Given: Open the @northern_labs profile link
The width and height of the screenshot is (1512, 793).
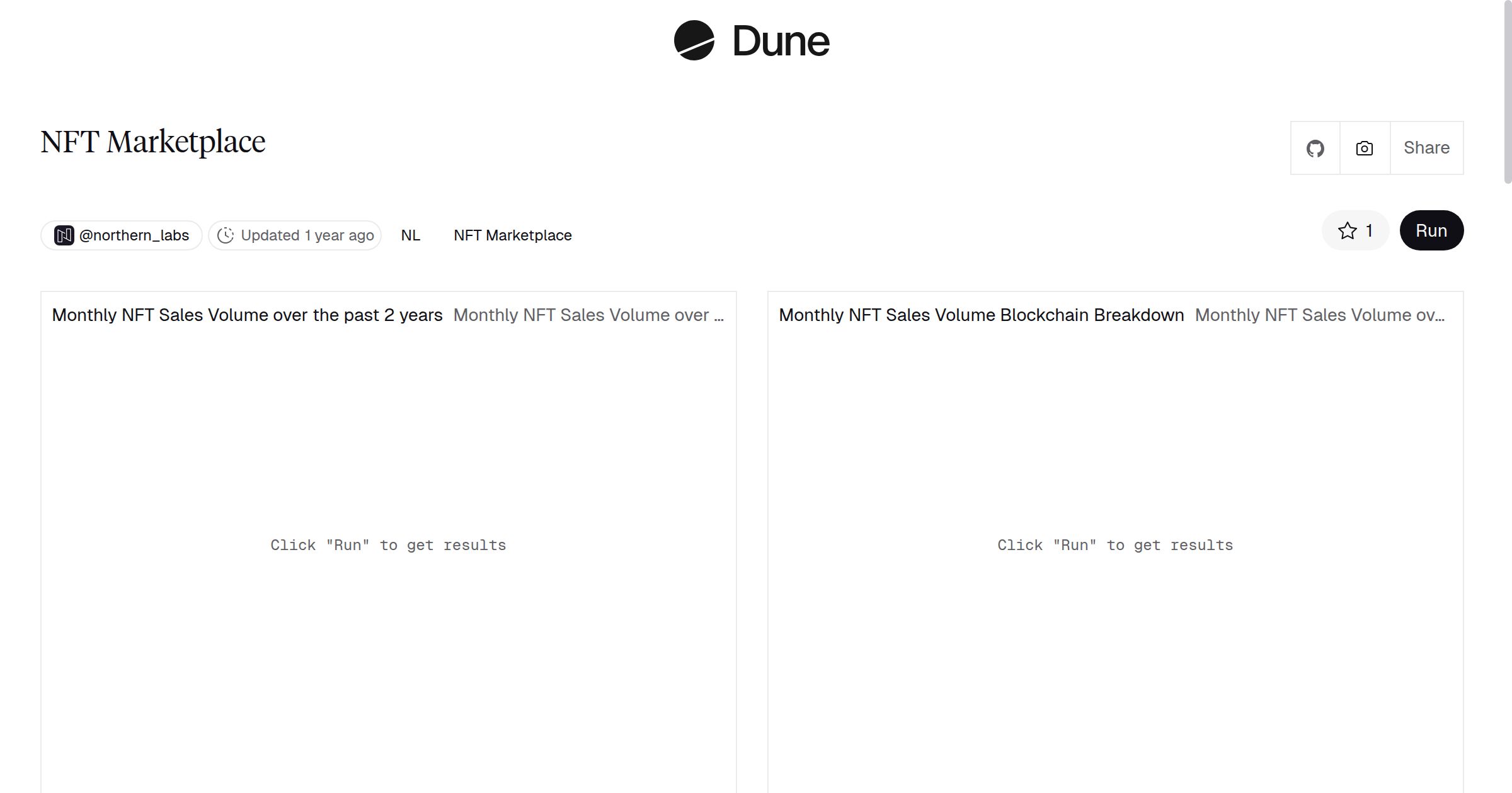Looking at the screenshot, I should tap(134, 235).
